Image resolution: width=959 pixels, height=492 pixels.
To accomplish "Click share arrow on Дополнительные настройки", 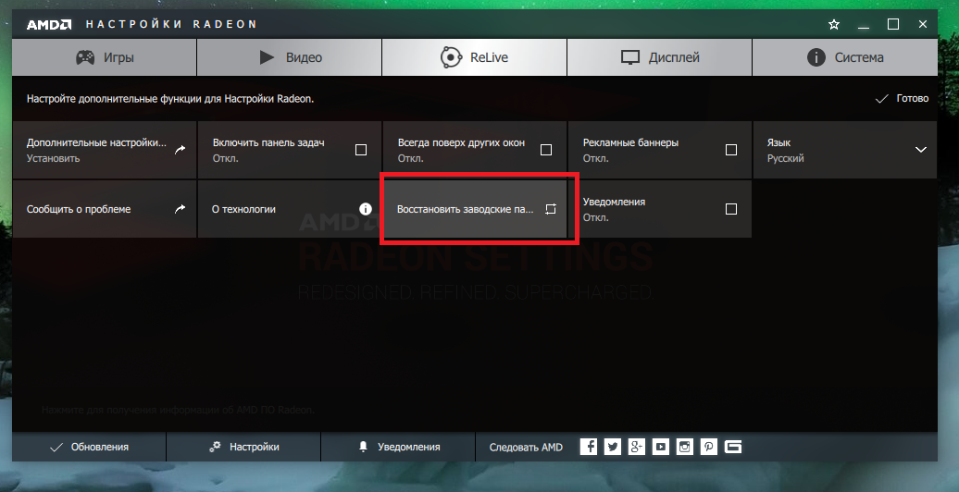I will coord(180,150).
